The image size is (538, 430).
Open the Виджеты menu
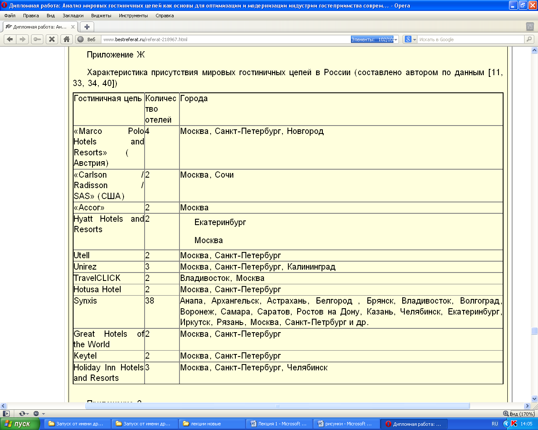(x=101, y=16)
